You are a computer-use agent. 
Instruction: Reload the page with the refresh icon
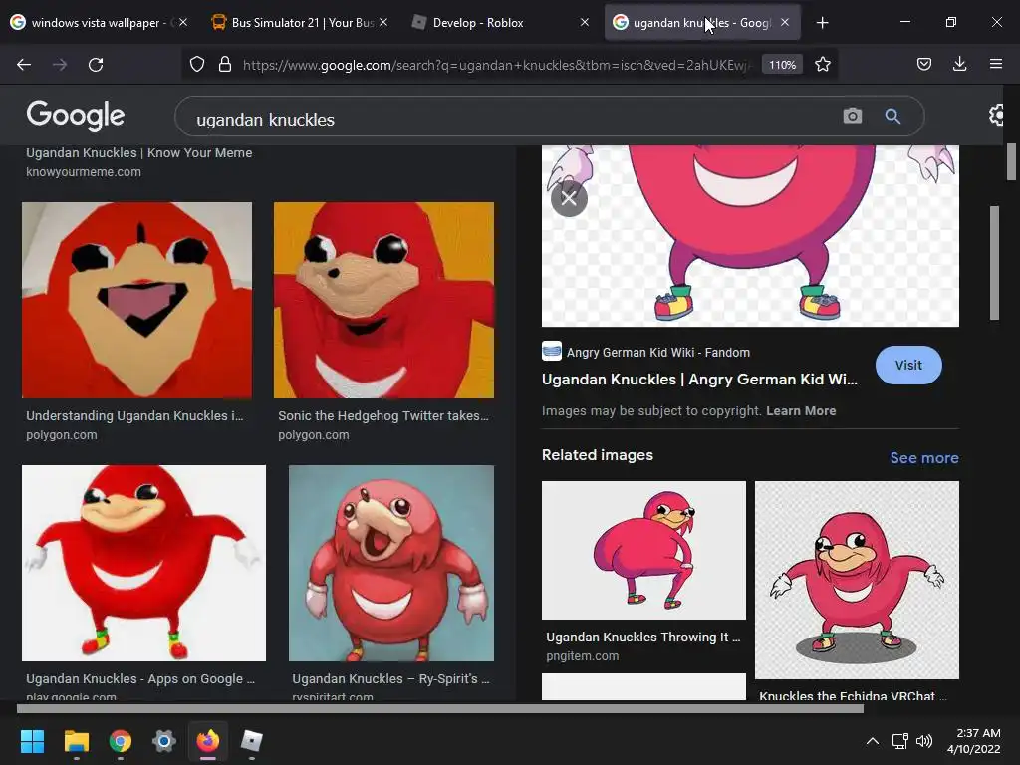point(96,65)
